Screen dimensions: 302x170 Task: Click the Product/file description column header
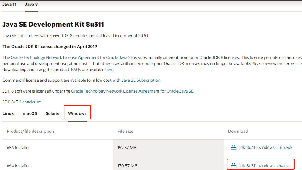point(30,131)
